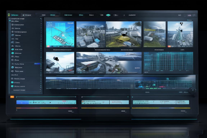Click the caption under the cyan map thumbnail
This screenshot has height=138, width=207.
[x=60, y=50]
